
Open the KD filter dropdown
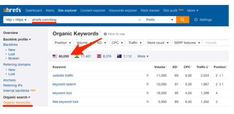(x=102, y=43)
